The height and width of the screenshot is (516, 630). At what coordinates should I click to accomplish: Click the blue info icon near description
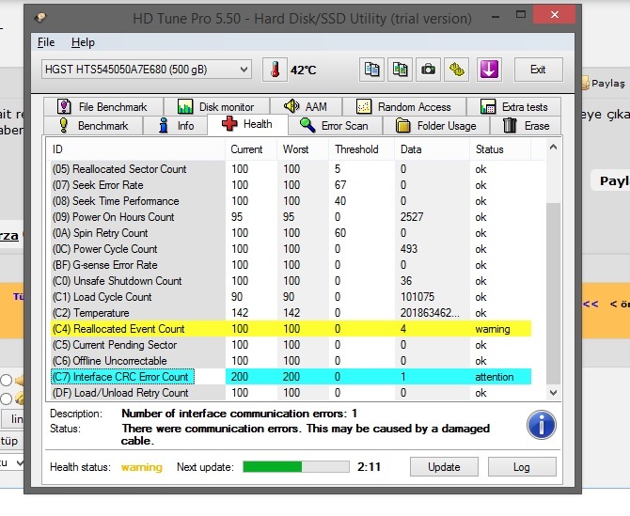542,425
